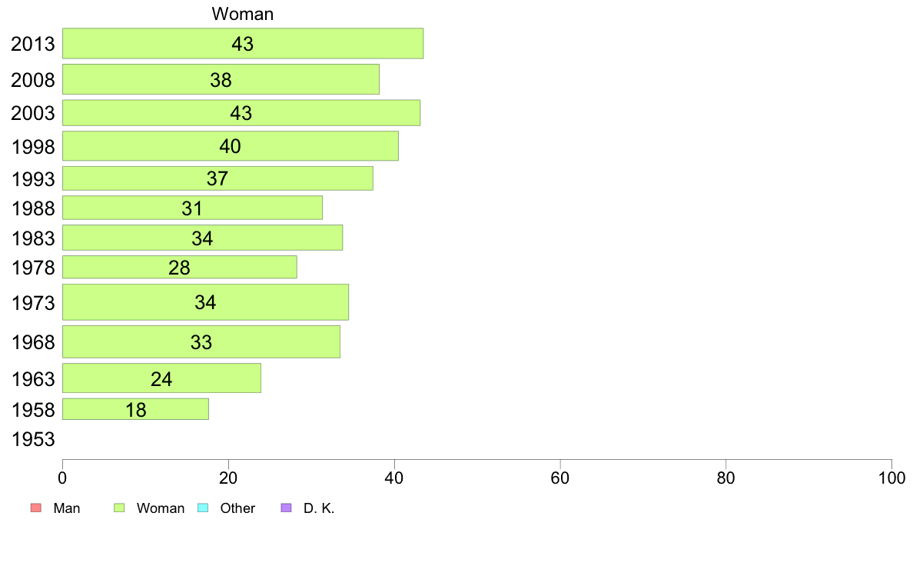Click the 1973 year axis label
Image resolution: width=913 pixels, height=566 pixels.
[x=33, y=303]
